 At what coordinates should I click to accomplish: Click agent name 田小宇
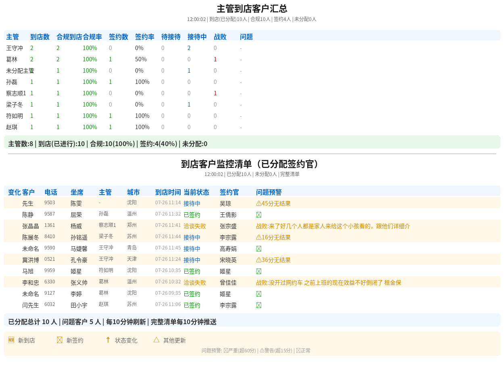79,305
